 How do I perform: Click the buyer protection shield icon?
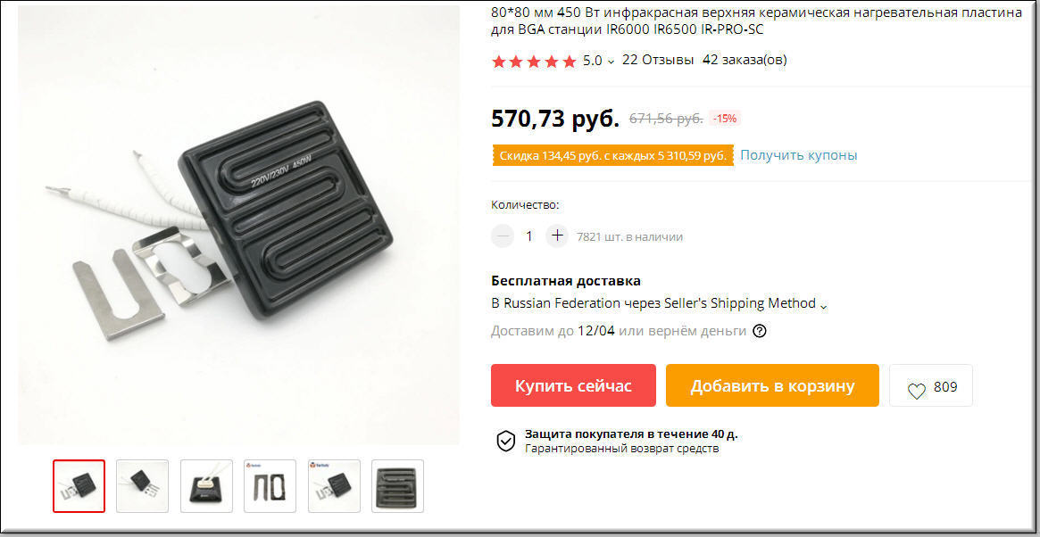point(506,441)
